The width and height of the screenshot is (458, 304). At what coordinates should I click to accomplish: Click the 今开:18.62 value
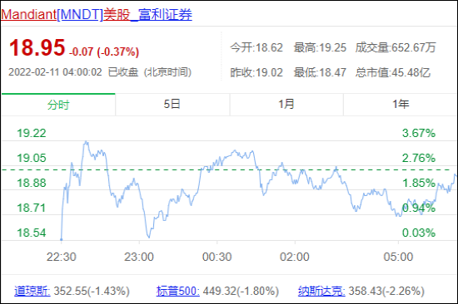point(256,47)
